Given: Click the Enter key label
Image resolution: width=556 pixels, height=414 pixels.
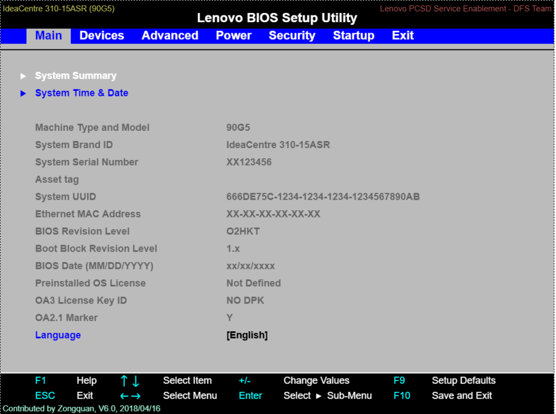Looking at the screenshot, I should point(250,395).
